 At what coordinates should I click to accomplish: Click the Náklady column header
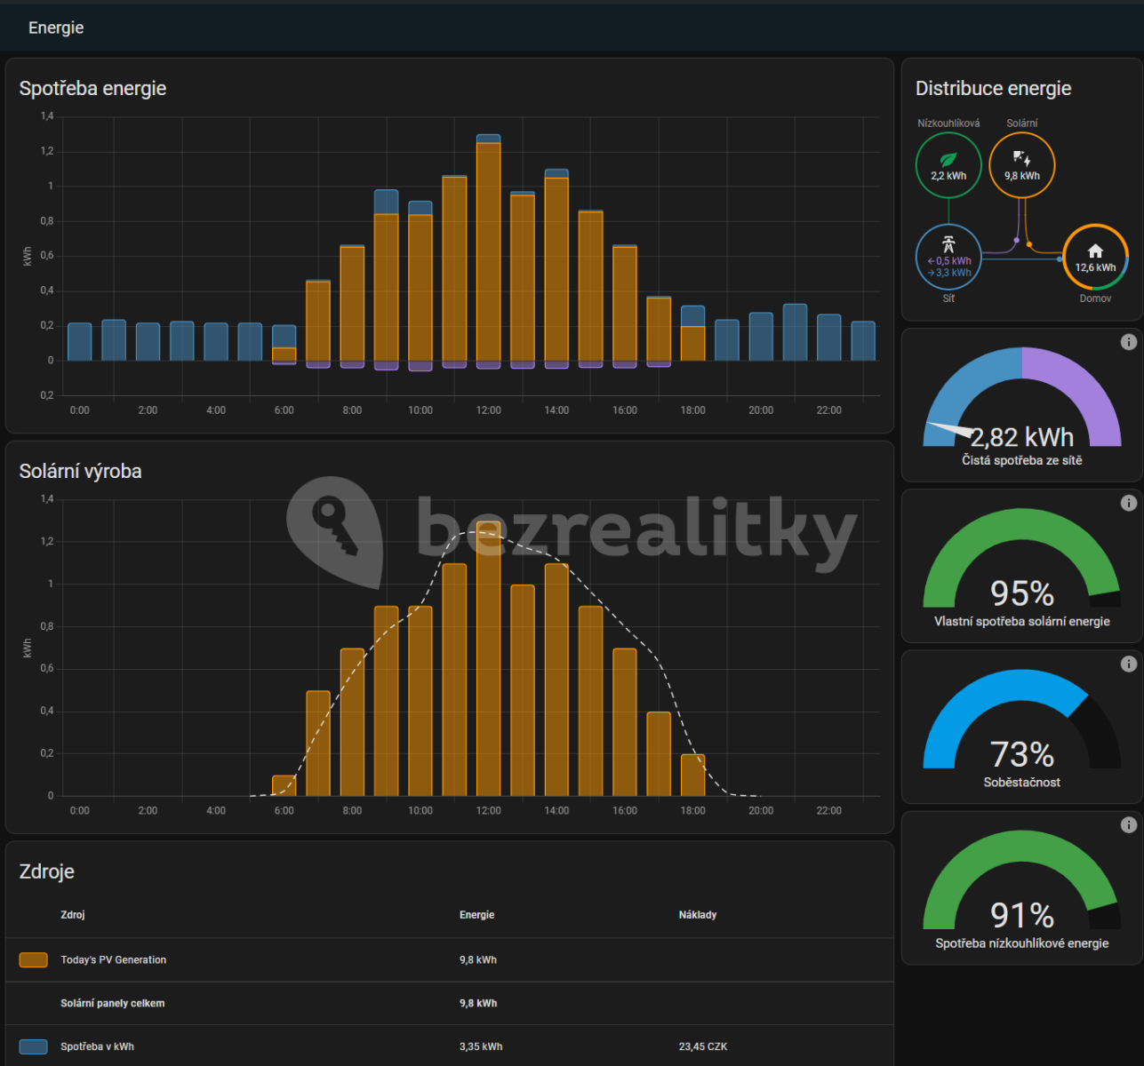click(698, 915)
